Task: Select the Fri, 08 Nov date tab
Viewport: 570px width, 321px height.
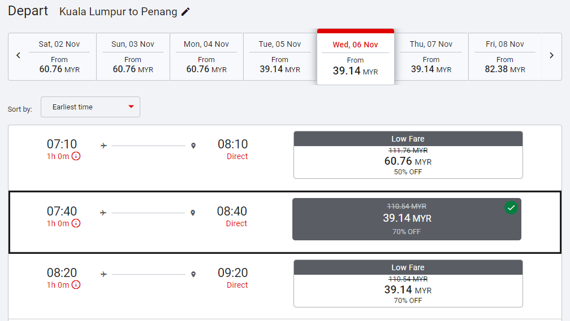Action: tap(505, 56)
